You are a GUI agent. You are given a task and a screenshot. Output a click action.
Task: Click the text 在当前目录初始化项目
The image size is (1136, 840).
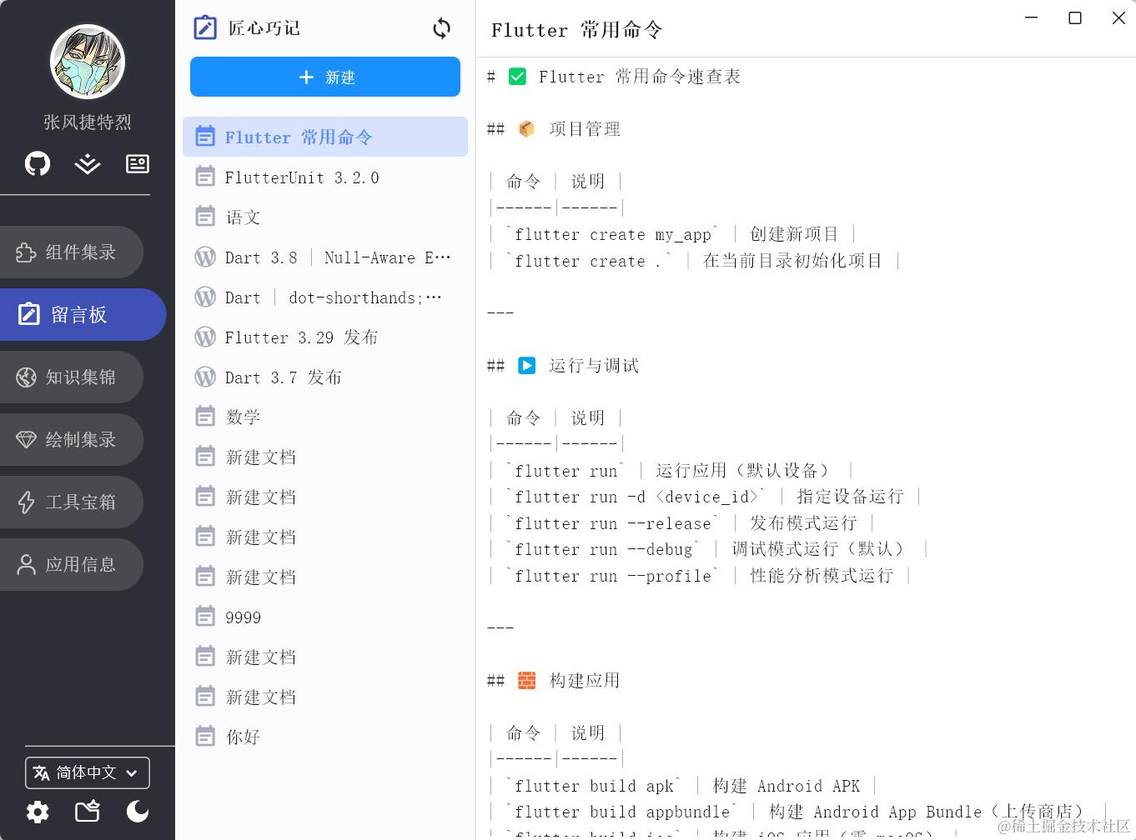(792, 261)
